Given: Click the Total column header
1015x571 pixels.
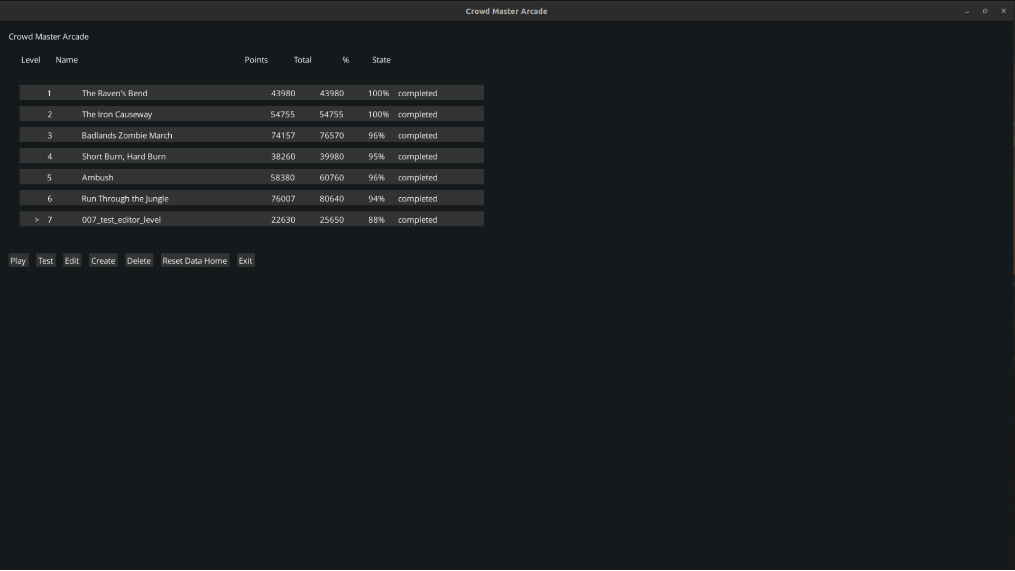Looking at the screenshot, I should tap(303, 60).
